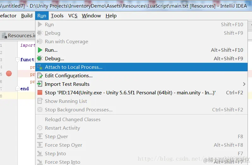Screen dimensions: 252x165
Task: Click the grayed Run play icon
Action: 40,25
